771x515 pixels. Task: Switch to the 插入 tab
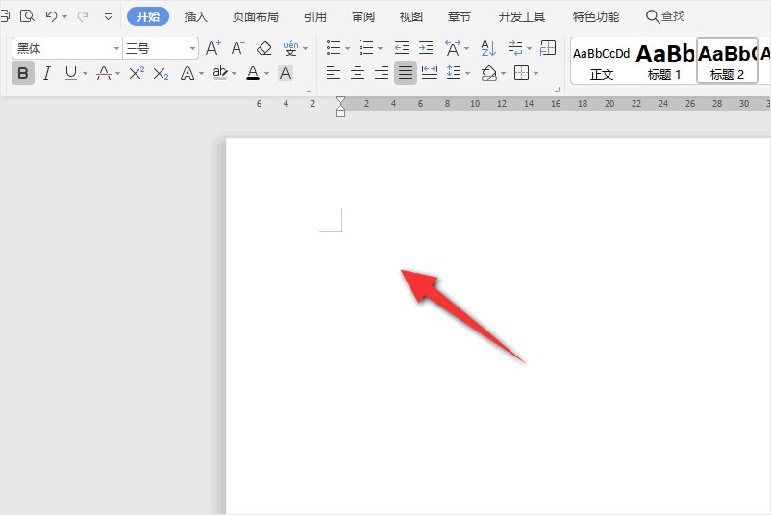click(196, 16)
